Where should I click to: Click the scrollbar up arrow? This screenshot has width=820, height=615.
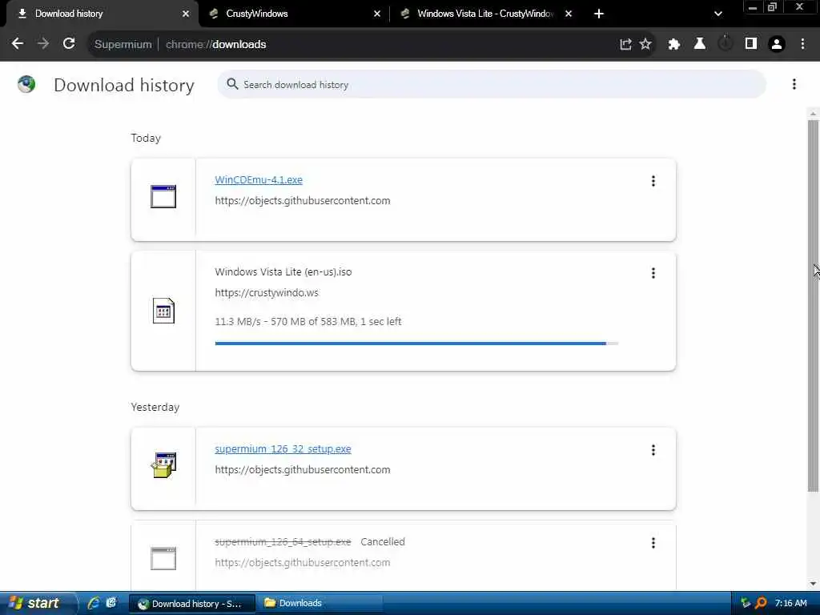(x=813, y=114)
